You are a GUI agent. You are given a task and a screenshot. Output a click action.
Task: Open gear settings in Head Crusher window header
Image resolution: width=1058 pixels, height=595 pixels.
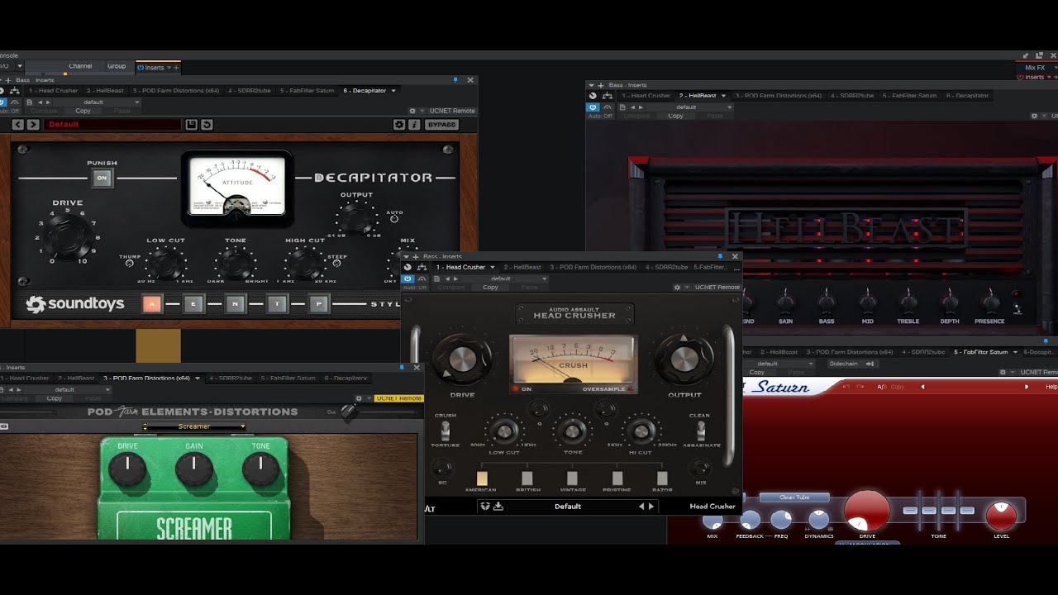tap(677, 288)
